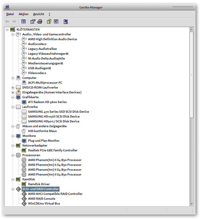Toggle the console tree pane toolbar icon
Screen dimensions: 200x219
coord(24,21)
